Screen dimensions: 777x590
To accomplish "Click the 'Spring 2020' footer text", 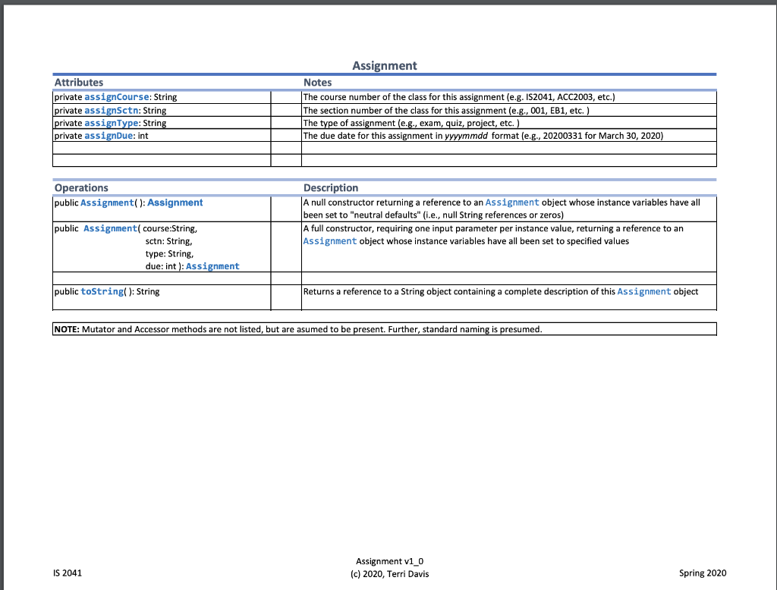I will (x=703, y=573).
